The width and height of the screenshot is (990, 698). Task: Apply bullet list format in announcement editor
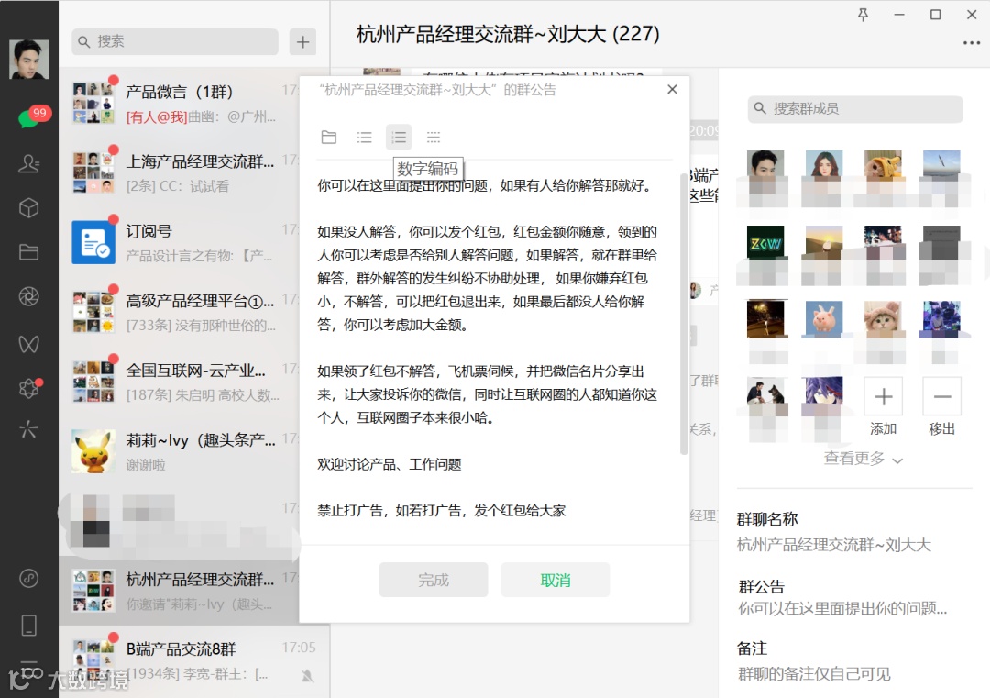point(364,137)
